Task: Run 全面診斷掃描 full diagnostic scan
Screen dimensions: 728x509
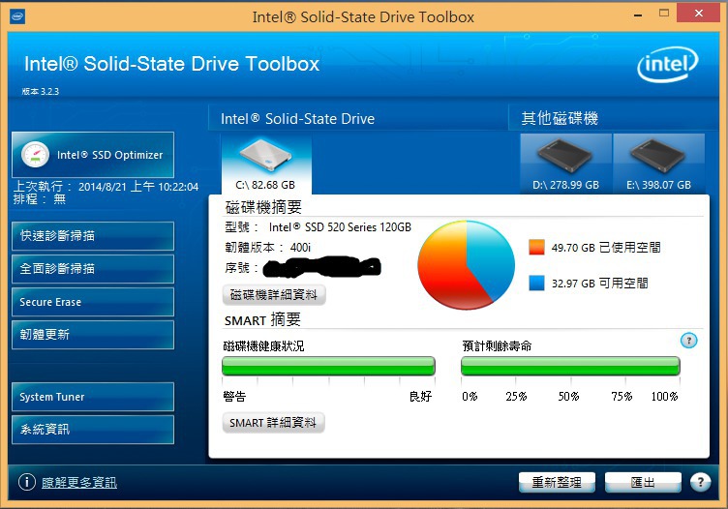Action: point(93,269)
